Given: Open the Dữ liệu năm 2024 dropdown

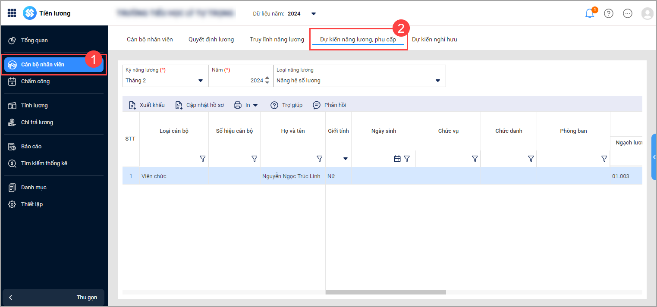Looking at the screenshot, I should [x=314, y=14].
